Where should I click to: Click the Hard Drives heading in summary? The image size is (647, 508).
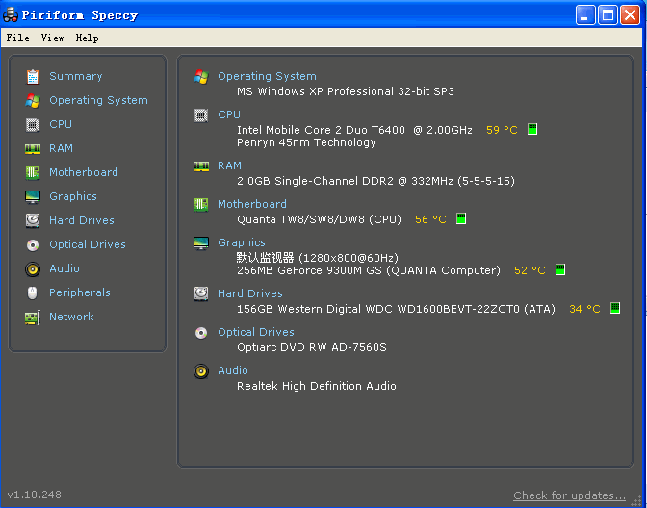(x=250, y=293)
